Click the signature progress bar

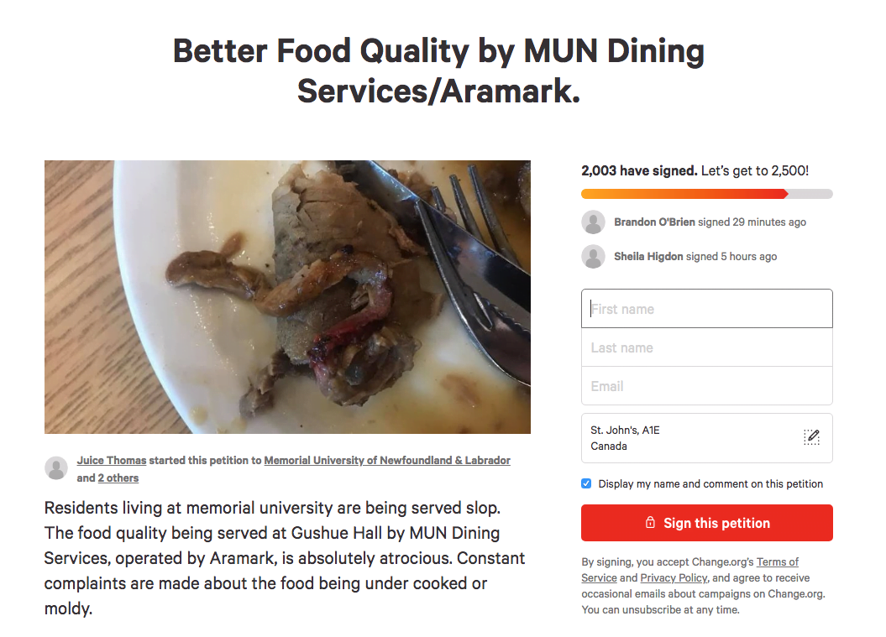[x=706, y=194]
